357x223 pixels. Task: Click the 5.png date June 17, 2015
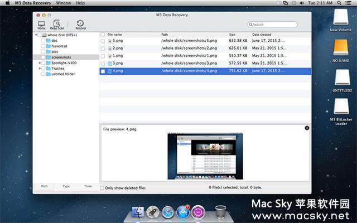268,41
